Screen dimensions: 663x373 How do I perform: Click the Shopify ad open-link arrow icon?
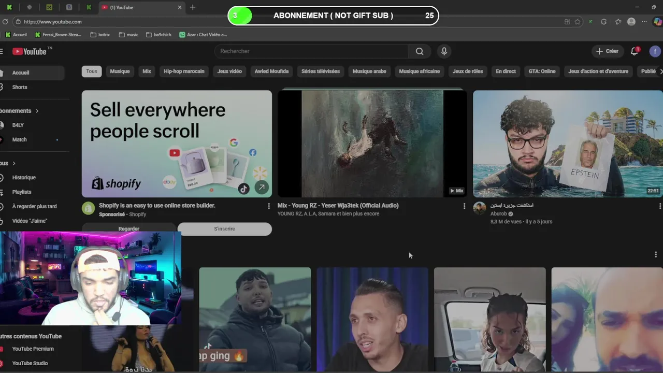pyautogui.click(x=262, y=188)
